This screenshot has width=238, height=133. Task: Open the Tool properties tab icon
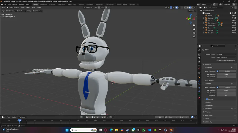199,50
